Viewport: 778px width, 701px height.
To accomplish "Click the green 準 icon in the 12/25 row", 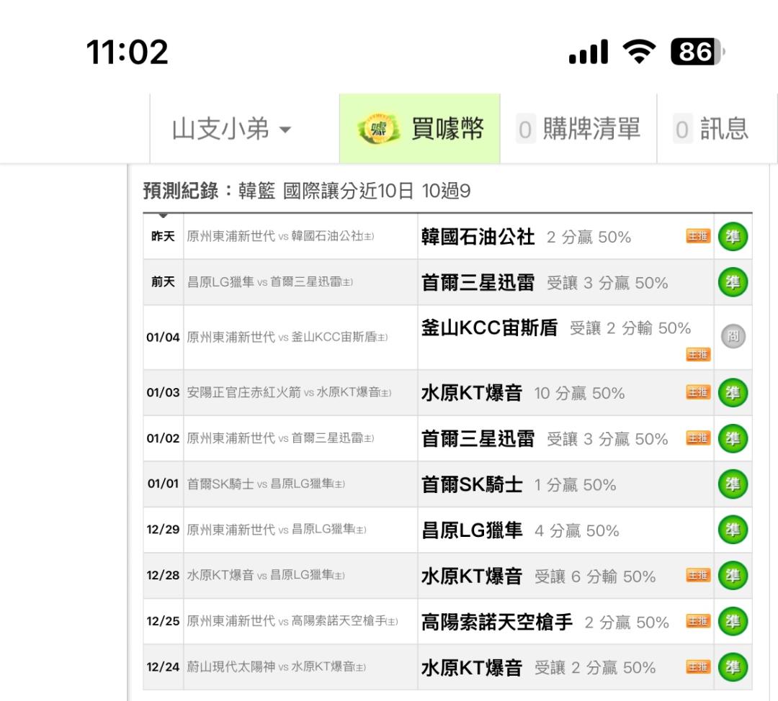I will (733, 621).
